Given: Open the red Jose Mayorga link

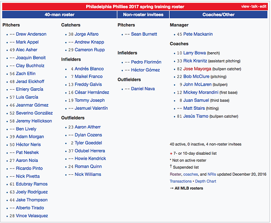Looking at the screenshot, I should 197,69.
